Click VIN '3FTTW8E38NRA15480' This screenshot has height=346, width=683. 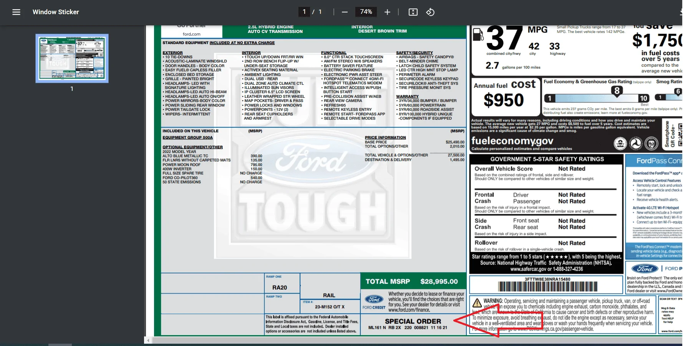(547, 279)
